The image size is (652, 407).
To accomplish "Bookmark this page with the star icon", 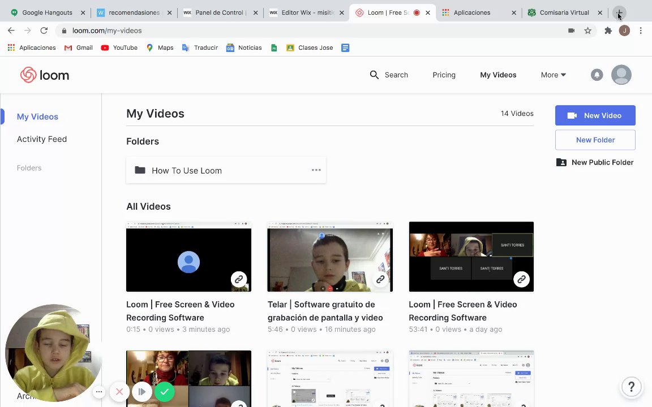I will point(587,31).
